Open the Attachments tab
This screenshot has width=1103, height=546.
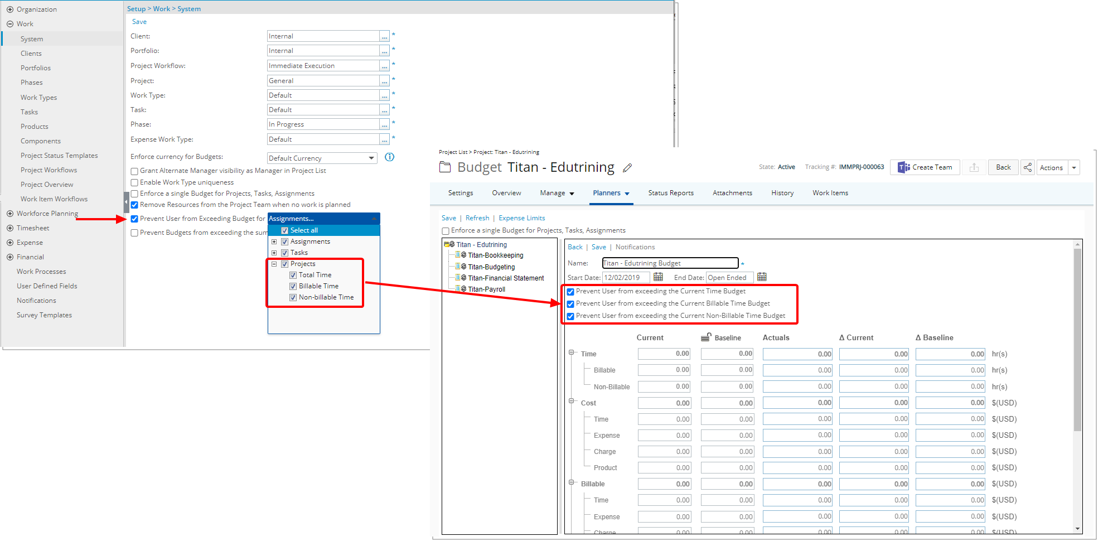[x=732, y=193]
